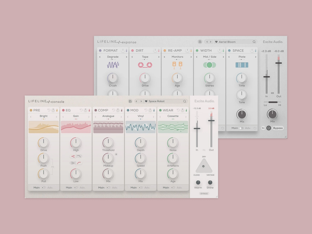Reset the COMP module in Console
The width and height of the screenshot is (312, 234).
click(113, 110)
